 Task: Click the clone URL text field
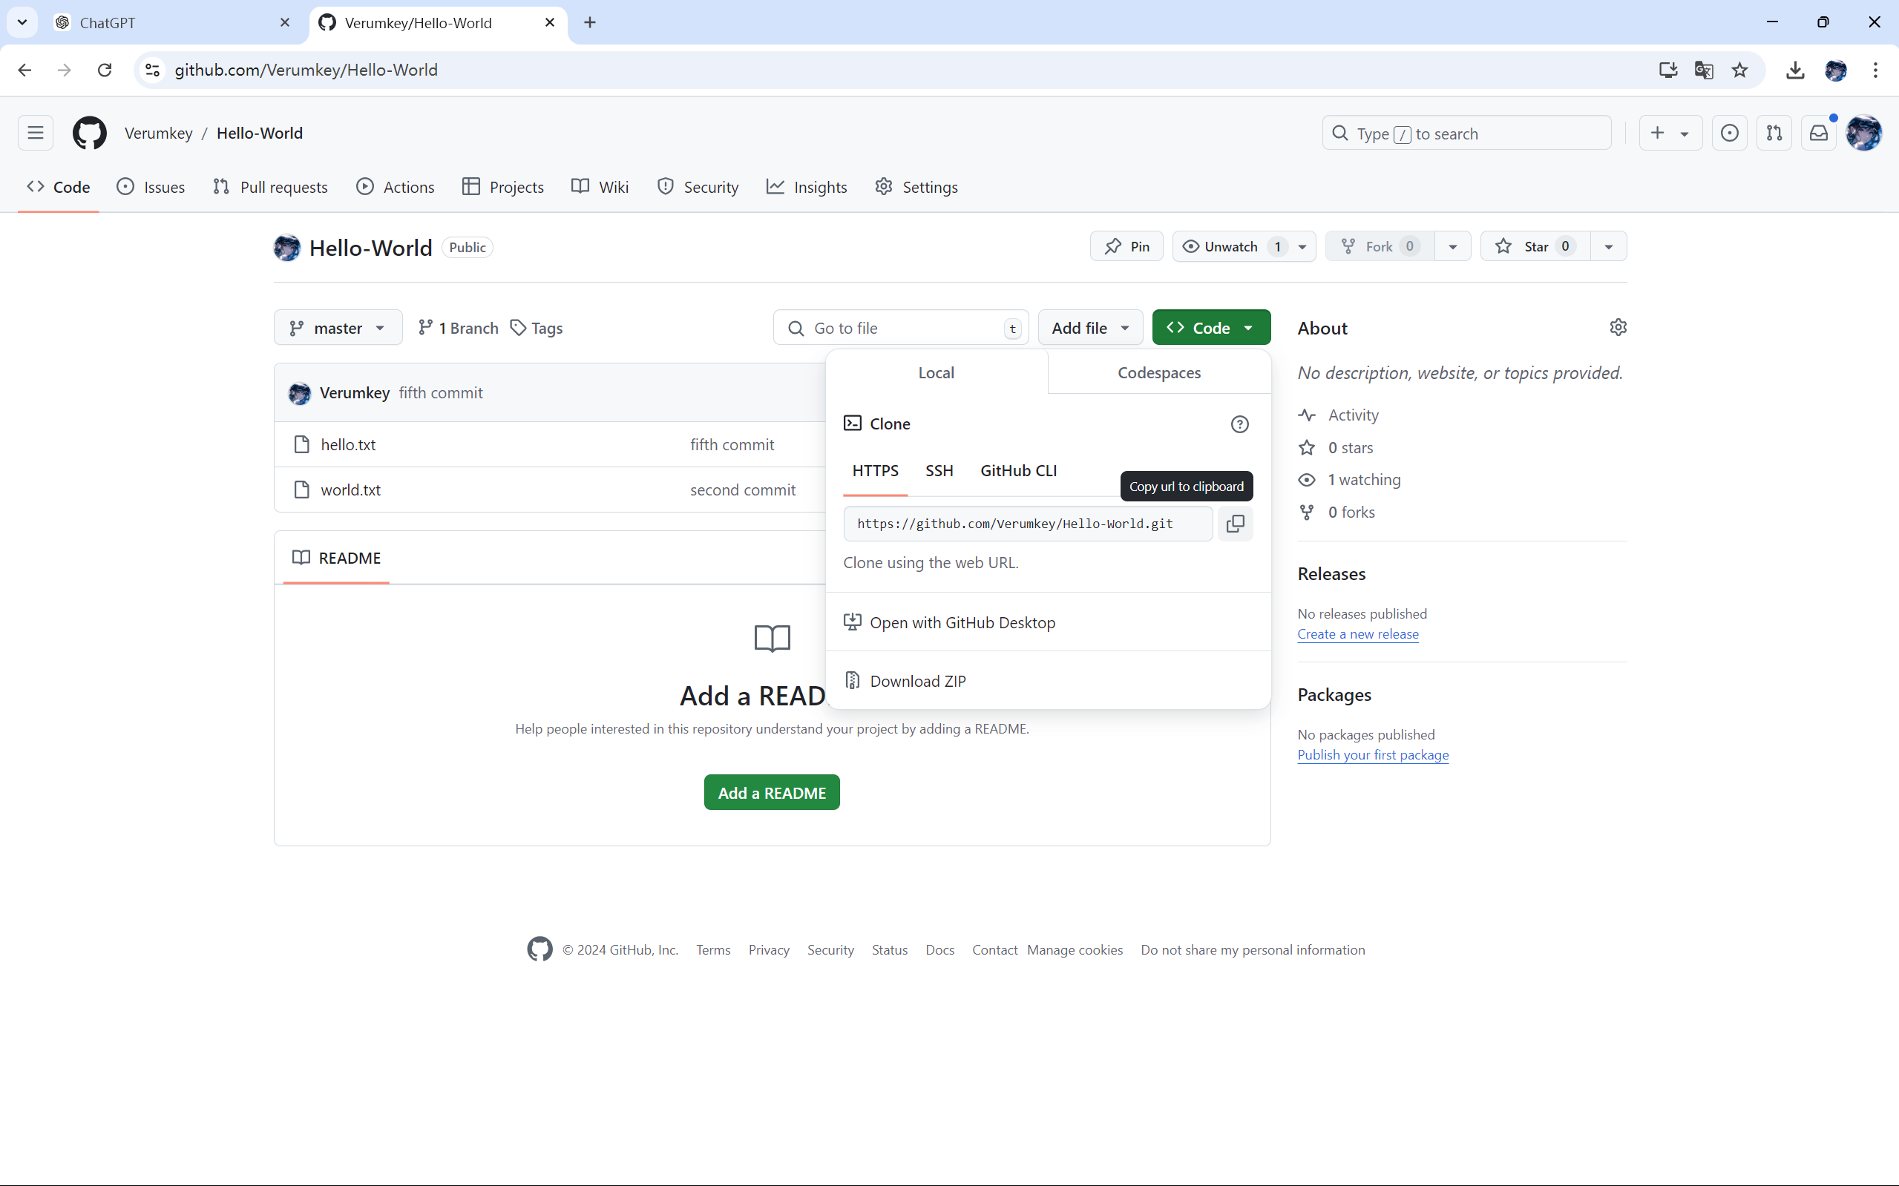click(1027, 523)
